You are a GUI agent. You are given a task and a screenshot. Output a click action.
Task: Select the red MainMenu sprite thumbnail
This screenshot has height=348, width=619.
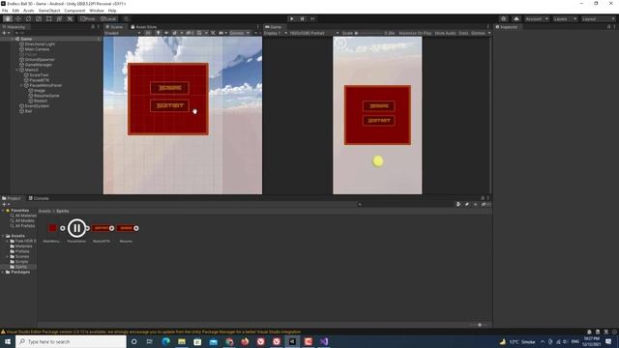coord(52,228)
